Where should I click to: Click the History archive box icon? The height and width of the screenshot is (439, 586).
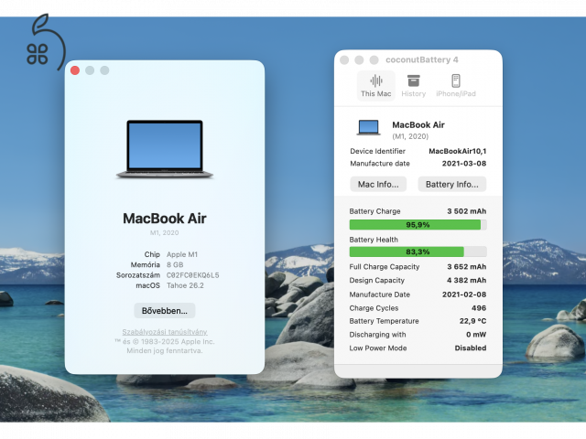[413, 80]
